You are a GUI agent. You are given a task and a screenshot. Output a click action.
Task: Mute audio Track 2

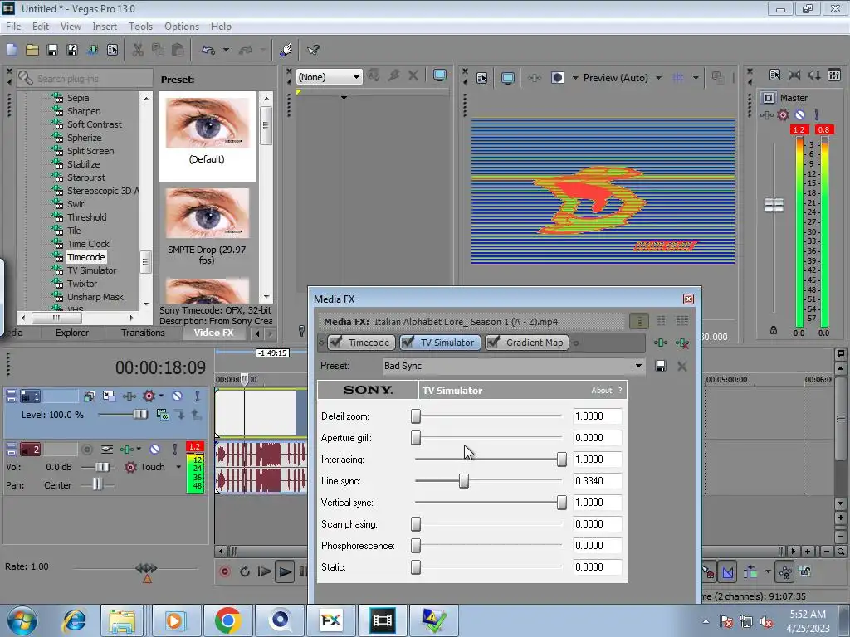click(154, 449)
